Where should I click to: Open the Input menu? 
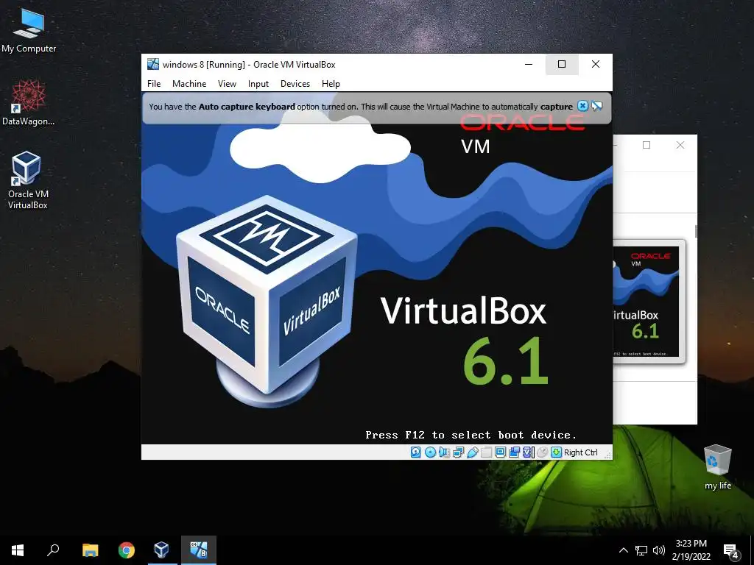[x=258, y=84]
